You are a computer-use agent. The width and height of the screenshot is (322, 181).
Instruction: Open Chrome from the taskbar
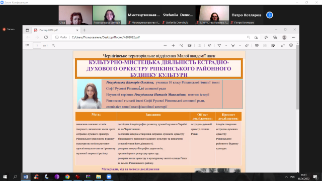(67, 176)
